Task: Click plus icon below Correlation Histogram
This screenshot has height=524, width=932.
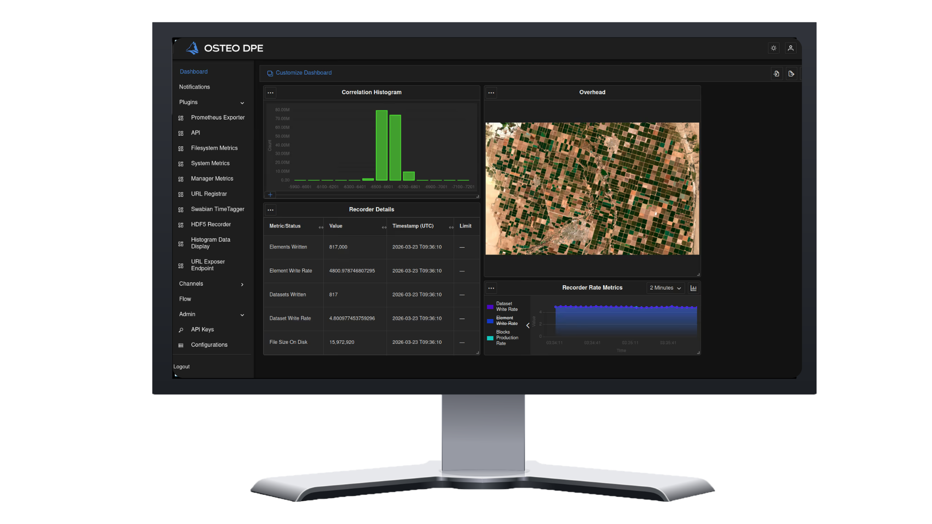Action: tap(270, 195)
